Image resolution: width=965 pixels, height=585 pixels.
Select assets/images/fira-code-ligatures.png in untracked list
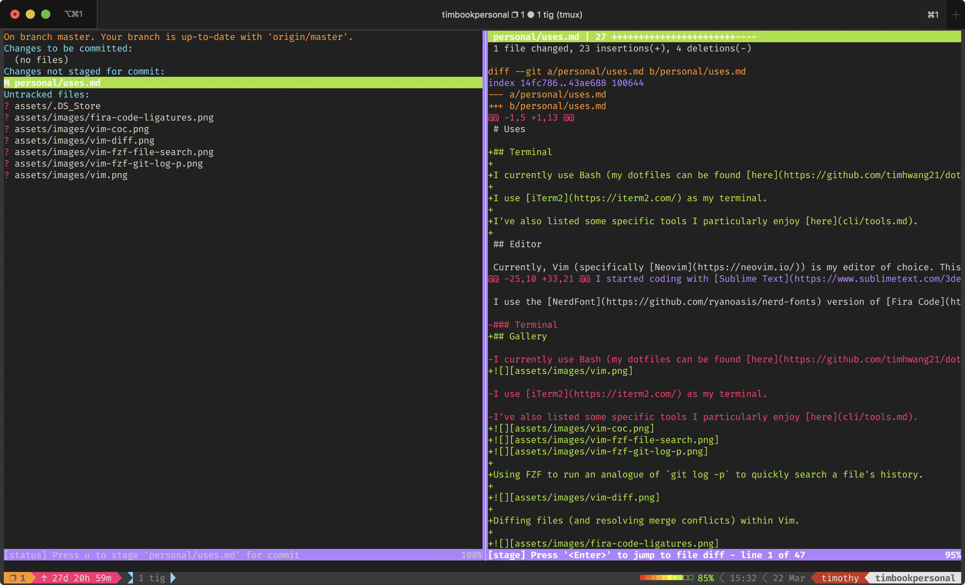pos(114,117)
